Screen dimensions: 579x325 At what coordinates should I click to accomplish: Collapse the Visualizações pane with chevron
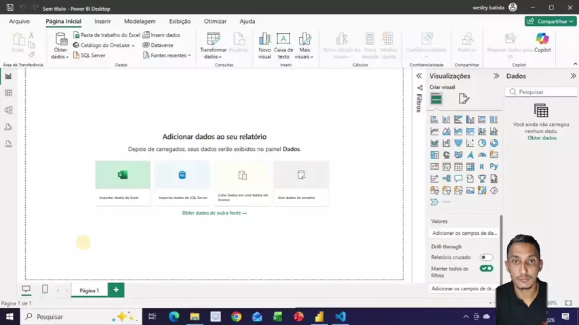click(496, 76)
